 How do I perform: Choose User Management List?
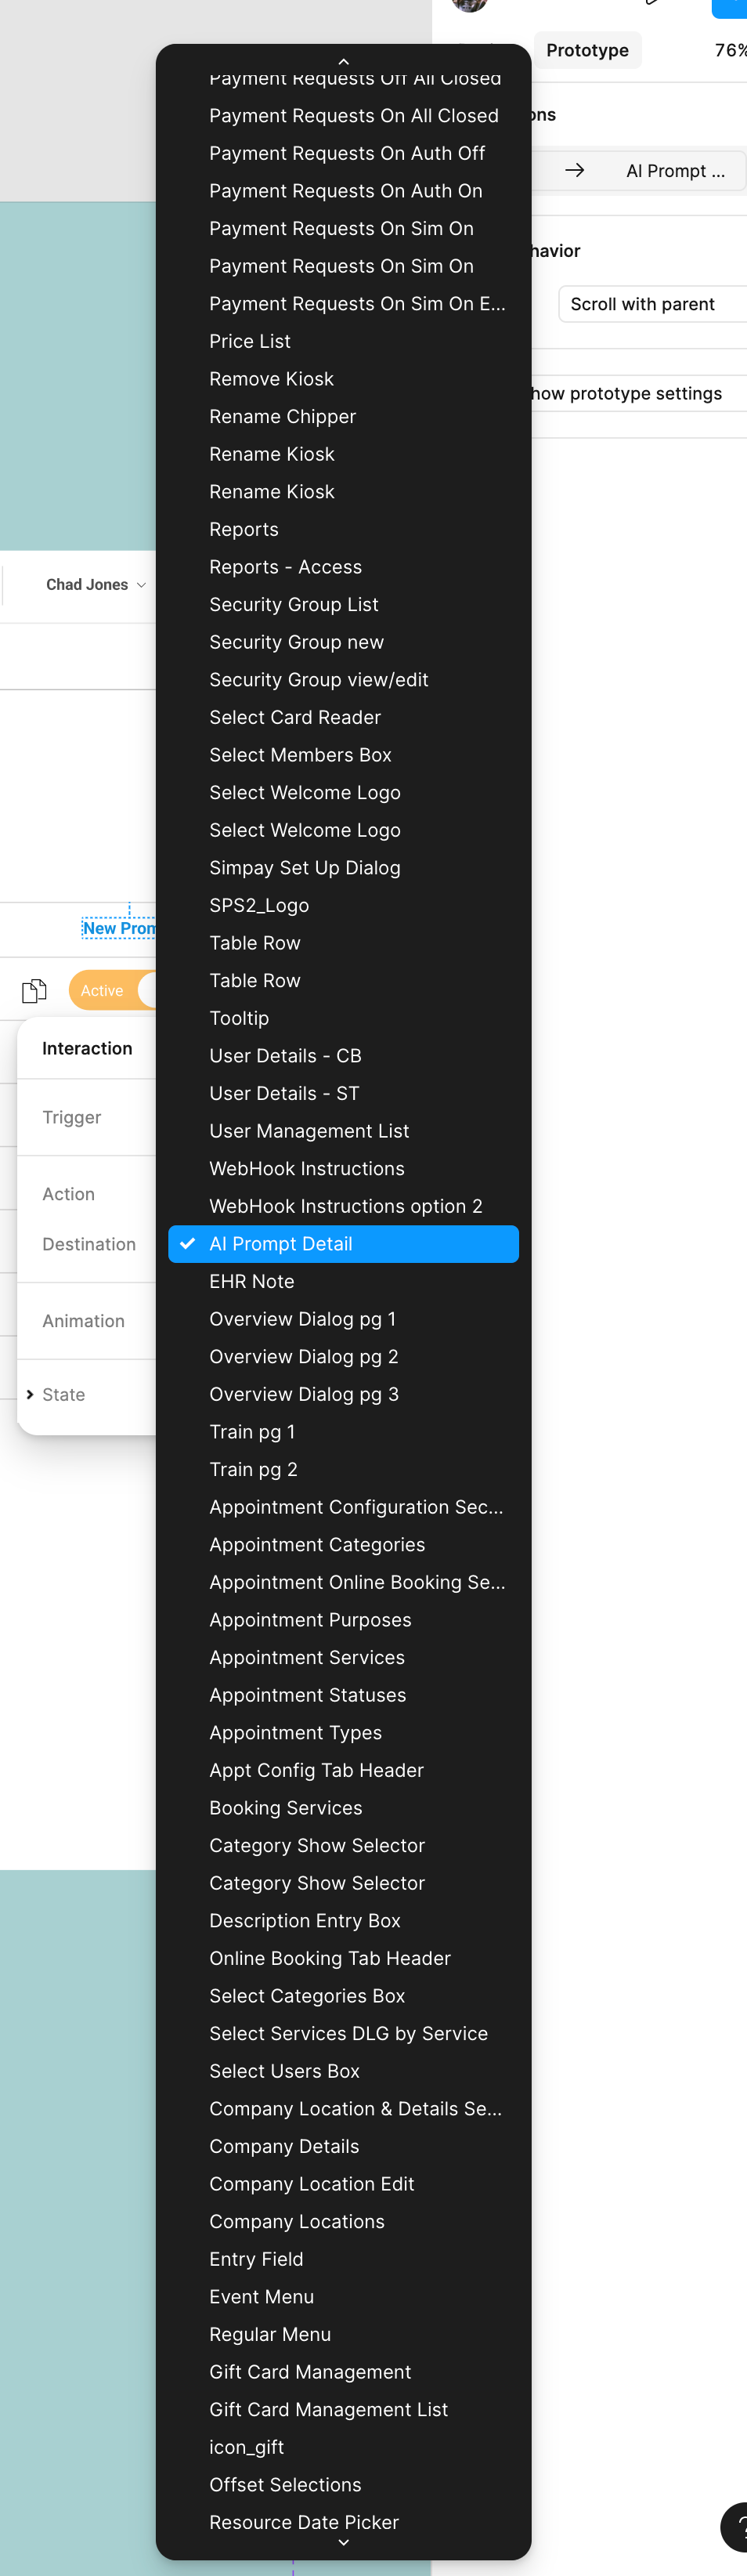pos(343,1131)
